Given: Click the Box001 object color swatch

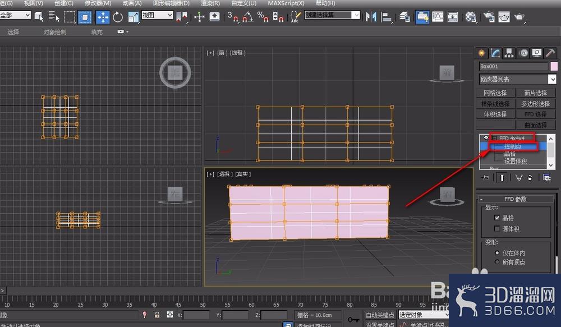Looking at the screenshot, I should point(554,66).
